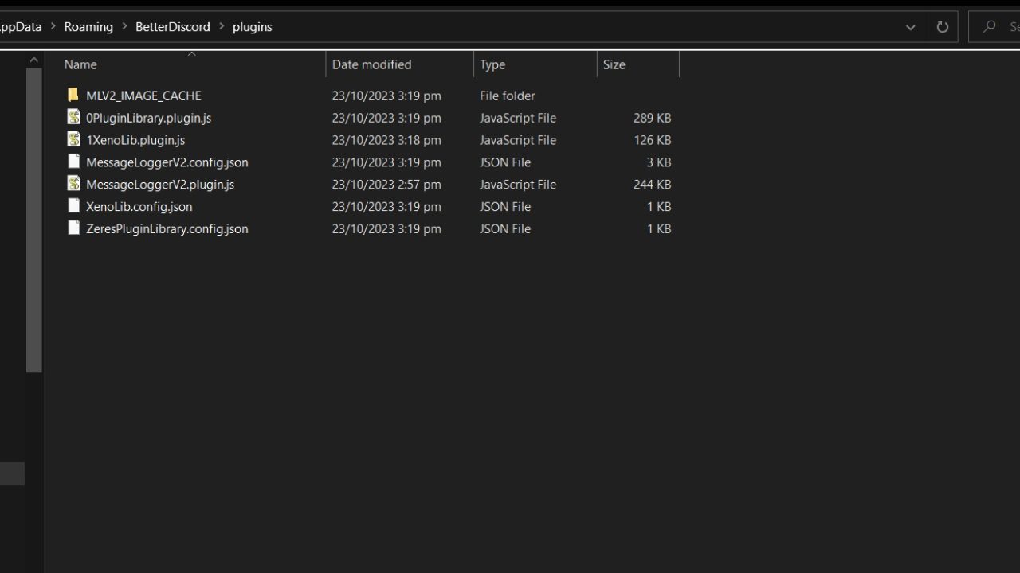Sort files by Size column
1020x573 pixels.
[614, 65]
